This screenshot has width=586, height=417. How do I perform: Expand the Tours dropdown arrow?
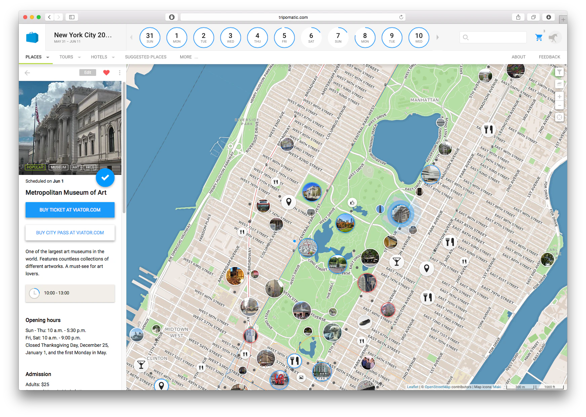click(79, 57)
